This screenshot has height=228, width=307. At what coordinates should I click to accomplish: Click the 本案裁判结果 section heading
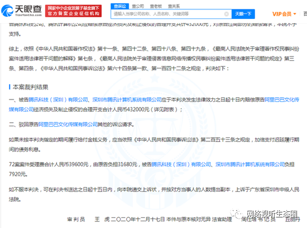tap(30, 87)
